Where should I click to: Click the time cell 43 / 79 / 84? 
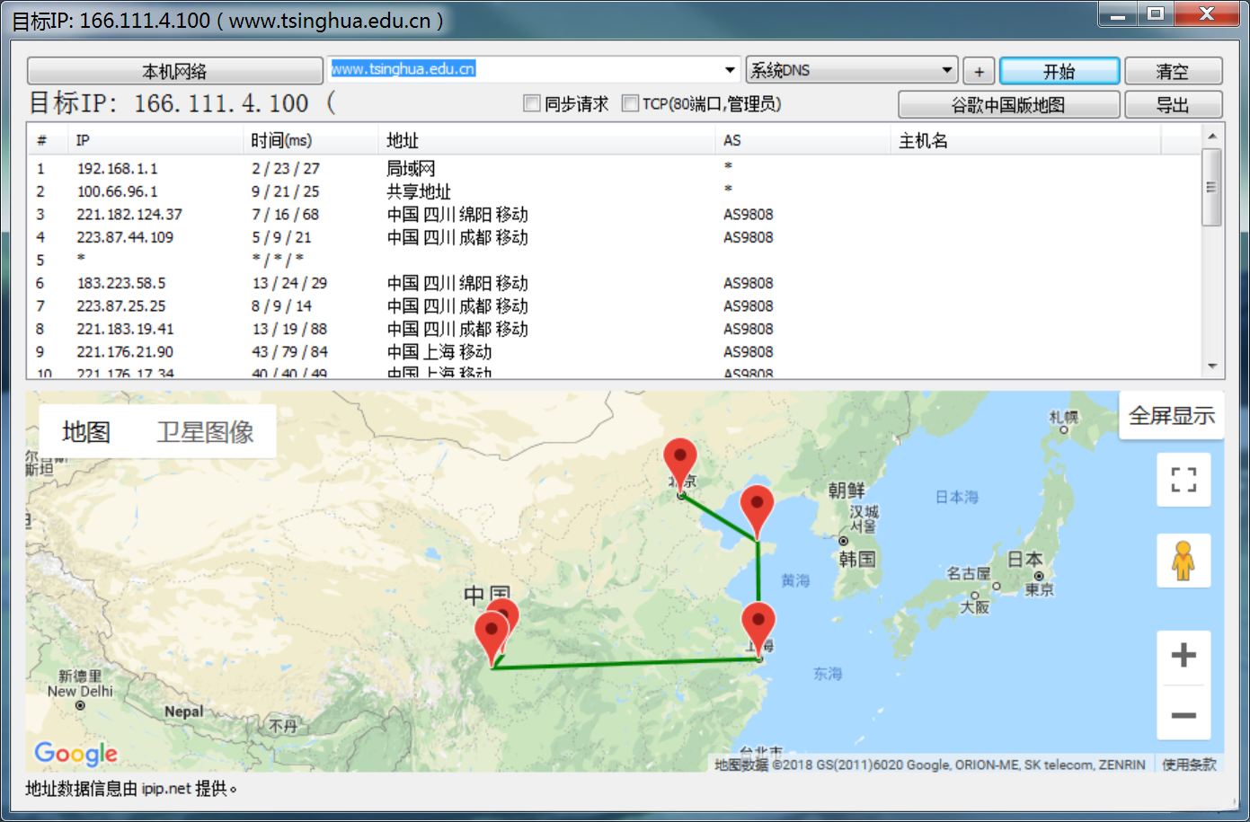click(x=289, y=351)
